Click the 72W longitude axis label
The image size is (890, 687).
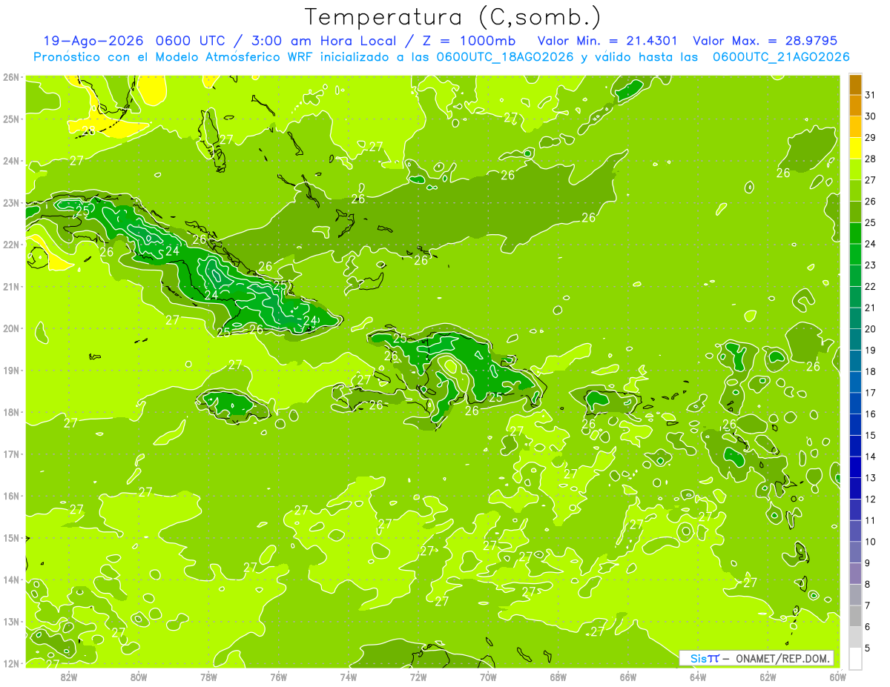[x=418, y=677]
